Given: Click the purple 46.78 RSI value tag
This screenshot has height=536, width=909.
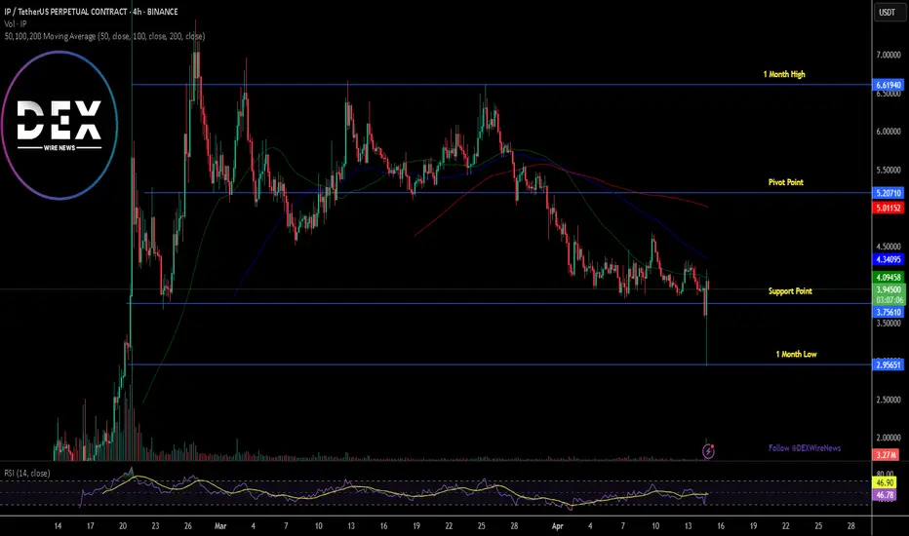Looking at the screenshot, I should click(x=885, y=495).
